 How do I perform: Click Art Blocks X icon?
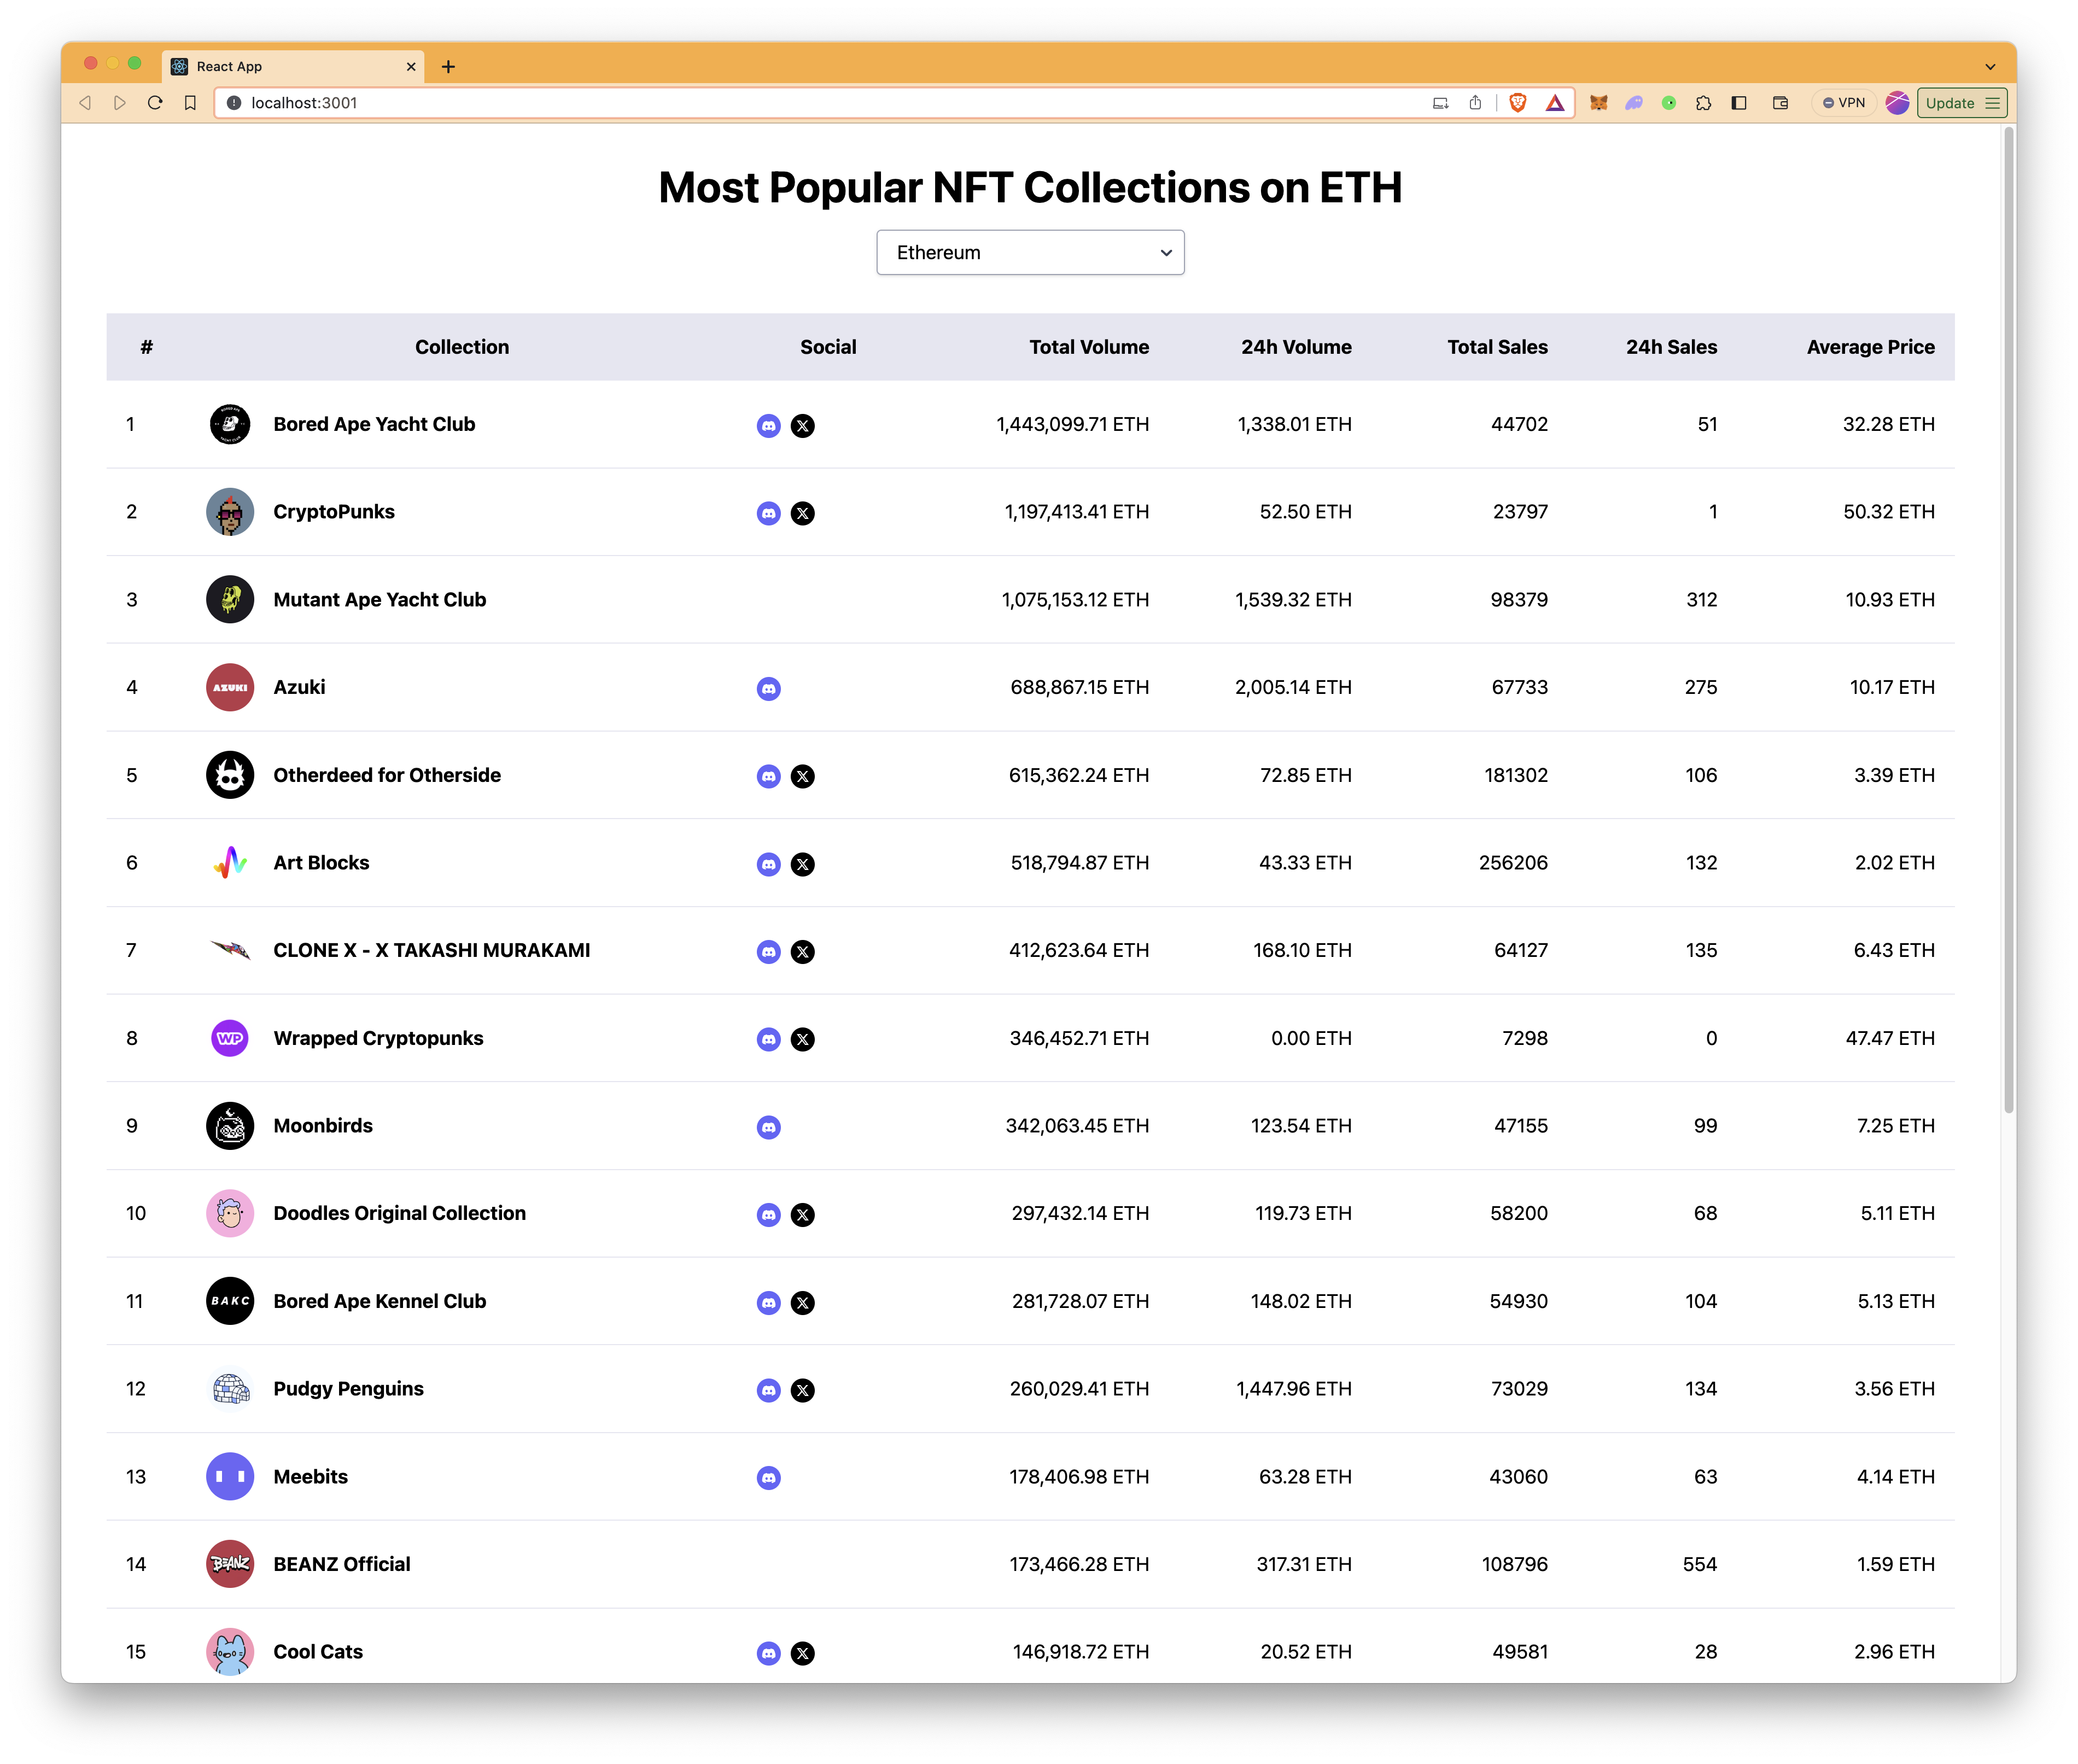(802, 864)
